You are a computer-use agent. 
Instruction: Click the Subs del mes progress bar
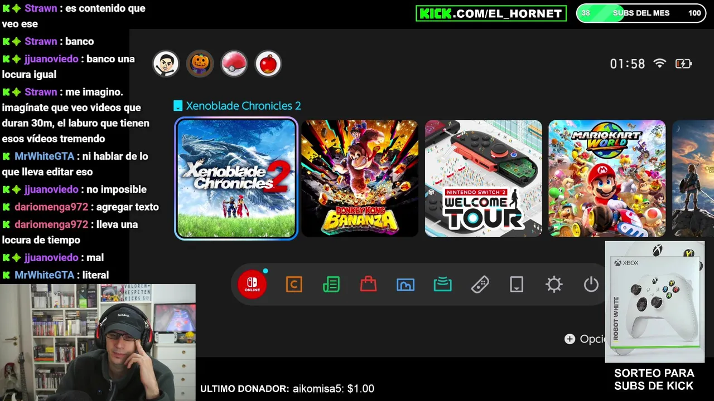click(x=641, y=13)
